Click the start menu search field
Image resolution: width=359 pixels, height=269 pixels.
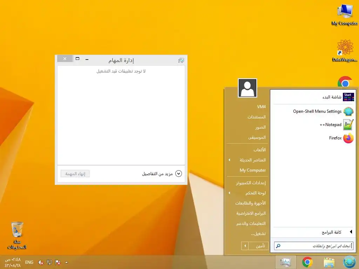click(314, 246)
